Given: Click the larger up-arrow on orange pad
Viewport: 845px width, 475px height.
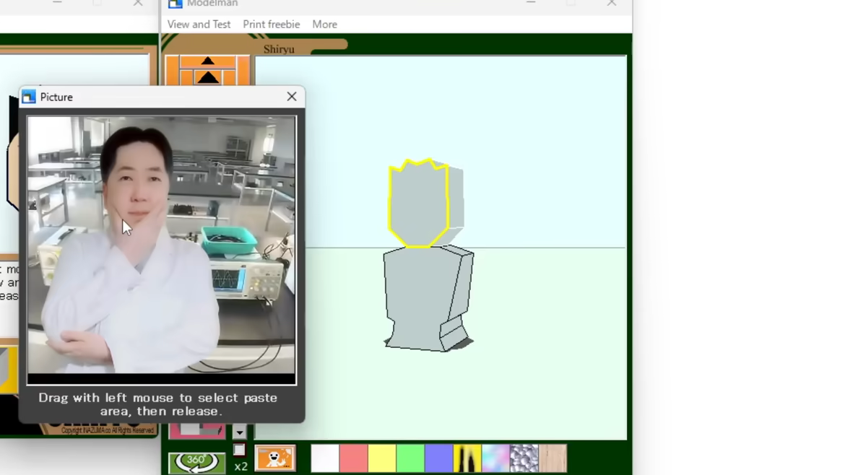Looking at the screenshot, I should [207, 77].
